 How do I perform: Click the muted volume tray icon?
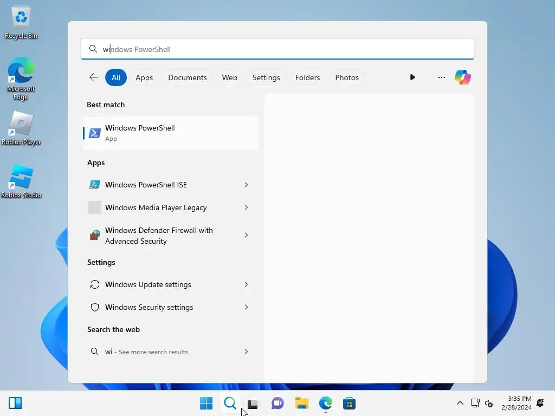(489, 403)
